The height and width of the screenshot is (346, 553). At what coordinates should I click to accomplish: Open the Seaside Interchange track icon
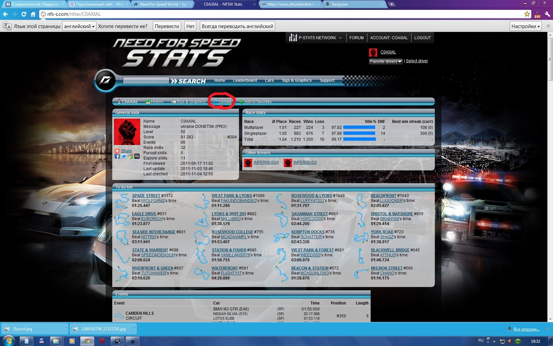122,237
